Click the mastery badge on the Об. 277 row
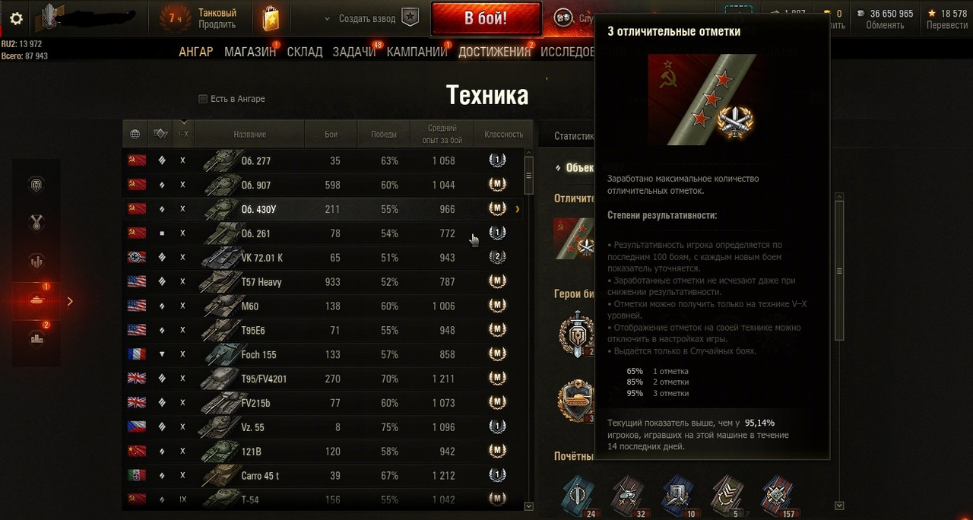973x520 pixels. tap(497, 160)
